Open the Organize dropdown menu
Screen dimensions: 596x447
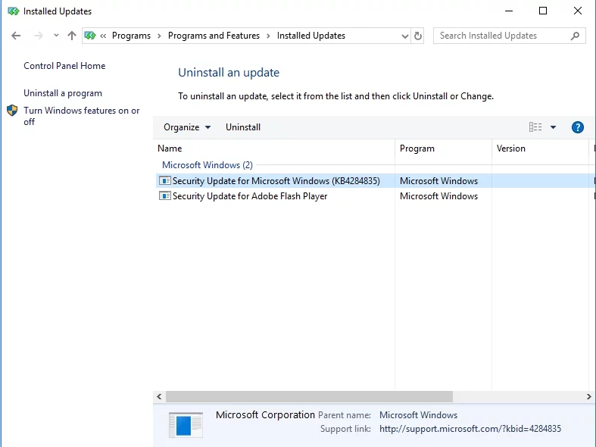coord(187,127)
